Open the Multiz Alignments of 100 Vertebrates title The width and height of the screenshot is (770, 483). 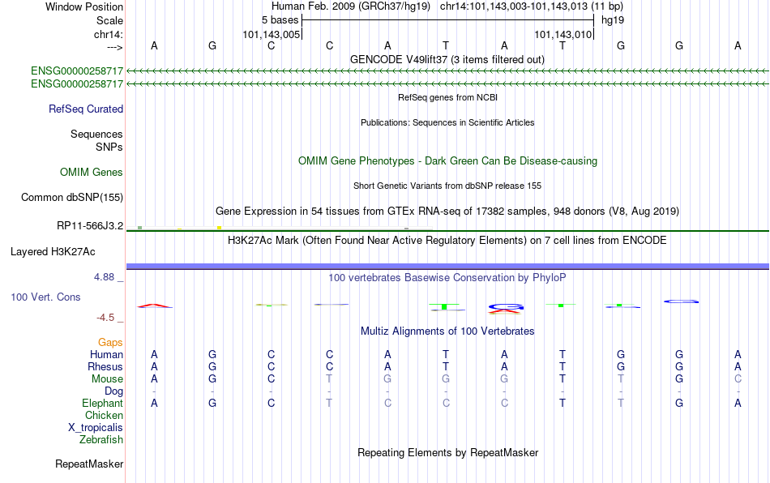click(447, 331)
